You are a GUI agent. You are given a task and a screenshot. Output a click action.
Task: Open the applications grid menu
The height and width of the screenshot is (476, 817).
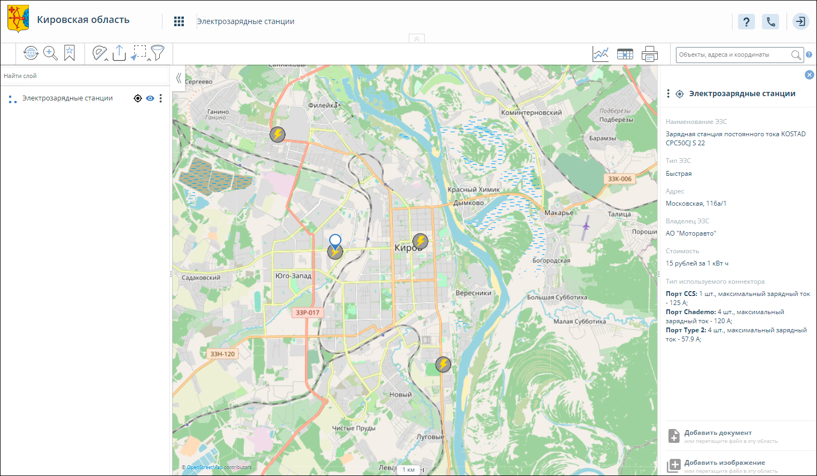point(179,21)
